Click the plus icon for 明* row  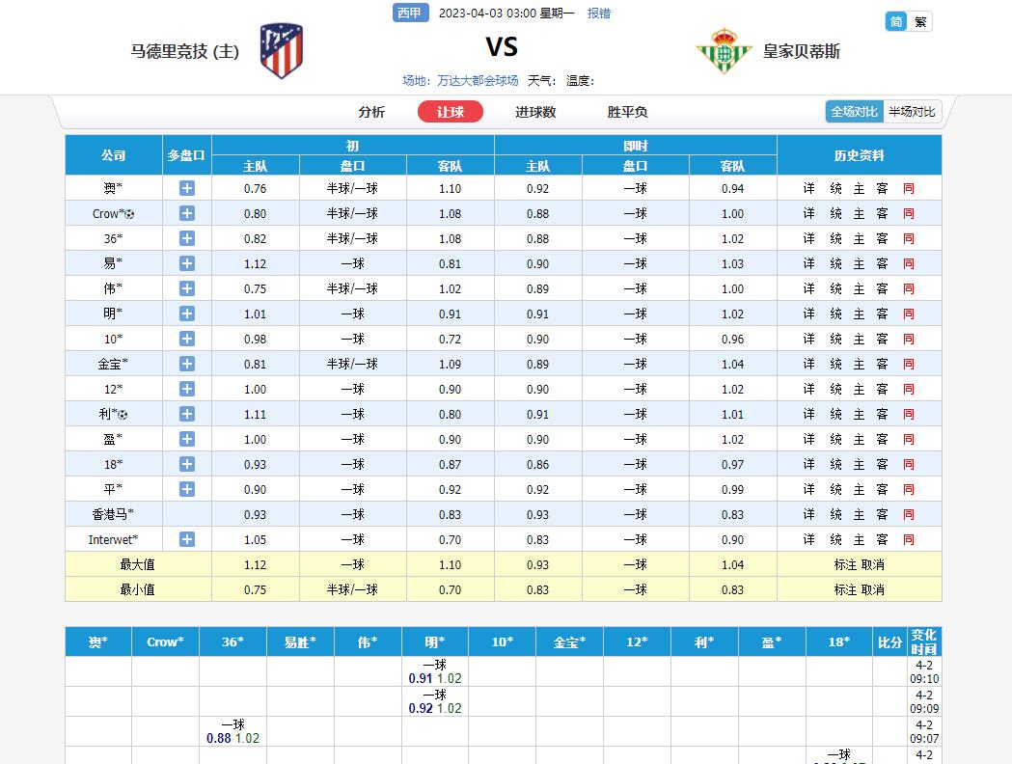(187, 314)
